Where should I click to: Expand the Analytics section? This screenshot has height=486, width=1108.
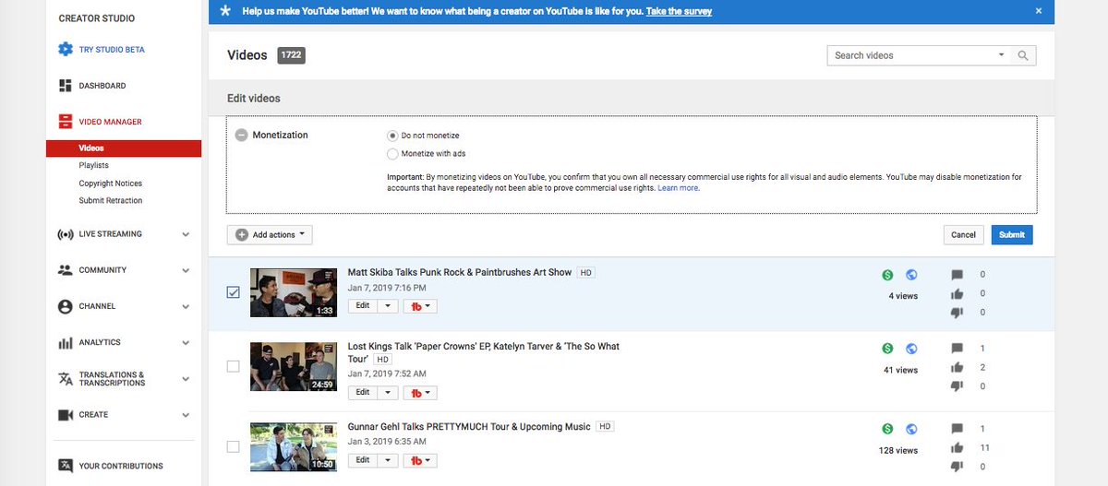click(186, 342)
